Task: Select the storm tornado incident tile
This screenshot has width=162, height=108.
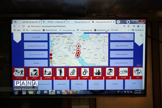Action: pos(110,73)
